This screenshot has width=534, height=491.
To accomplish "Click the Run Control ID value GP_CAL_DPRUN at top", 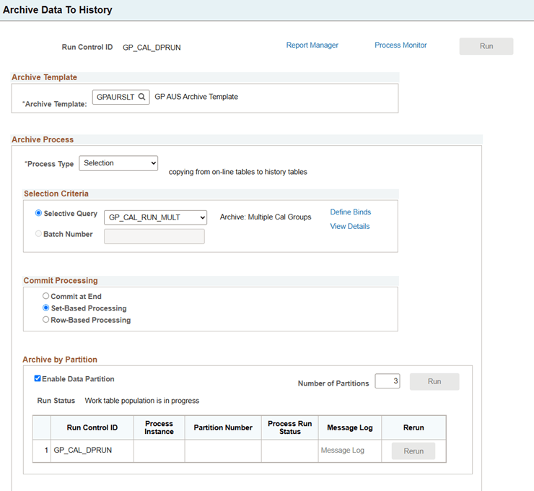I will click(x=152, y=48).
